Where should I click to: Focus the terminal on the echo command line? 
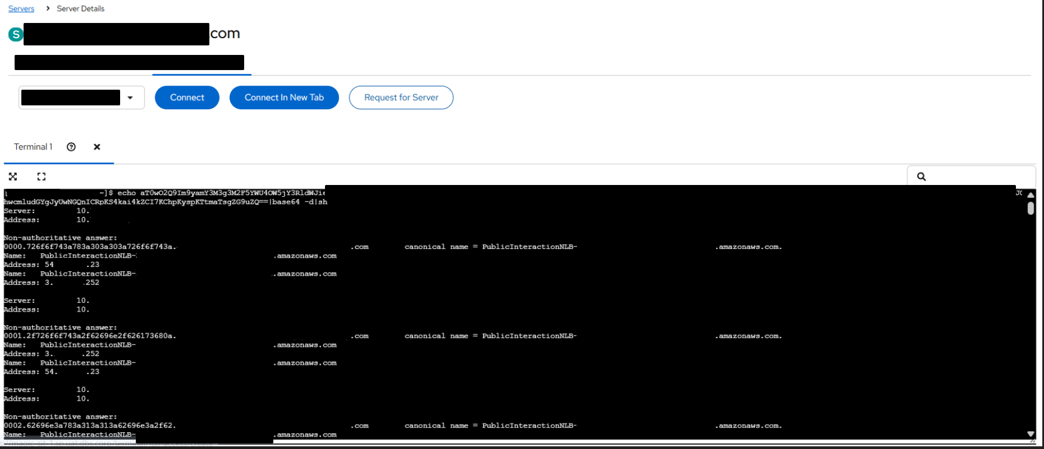pos(213,193)
